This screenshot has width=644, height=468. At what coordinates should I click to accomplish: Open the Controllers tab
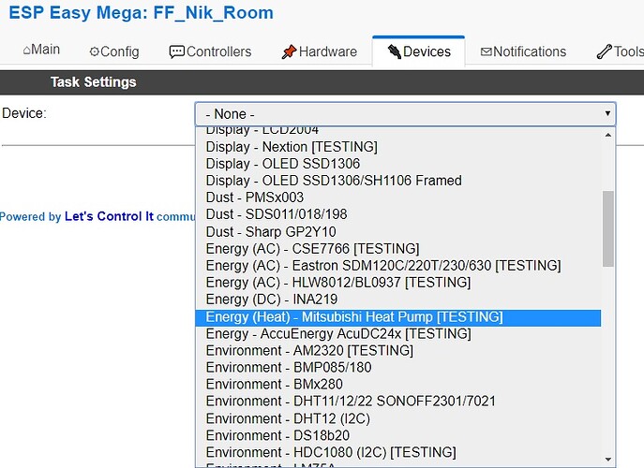(210, 51)
